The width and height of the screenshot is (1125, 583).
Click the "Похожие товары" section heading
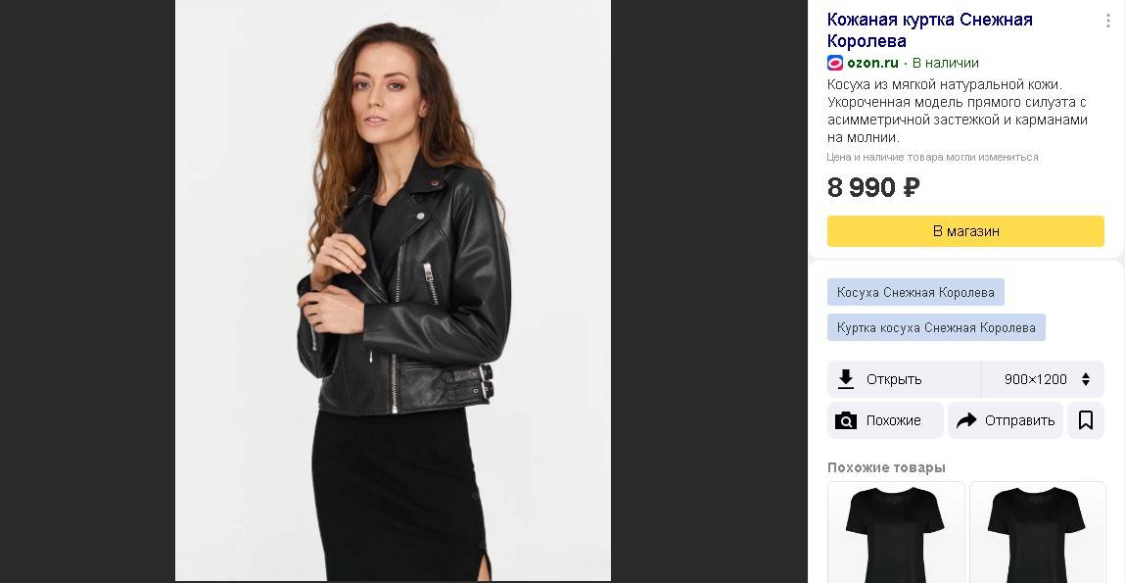[x=886, y=467]
